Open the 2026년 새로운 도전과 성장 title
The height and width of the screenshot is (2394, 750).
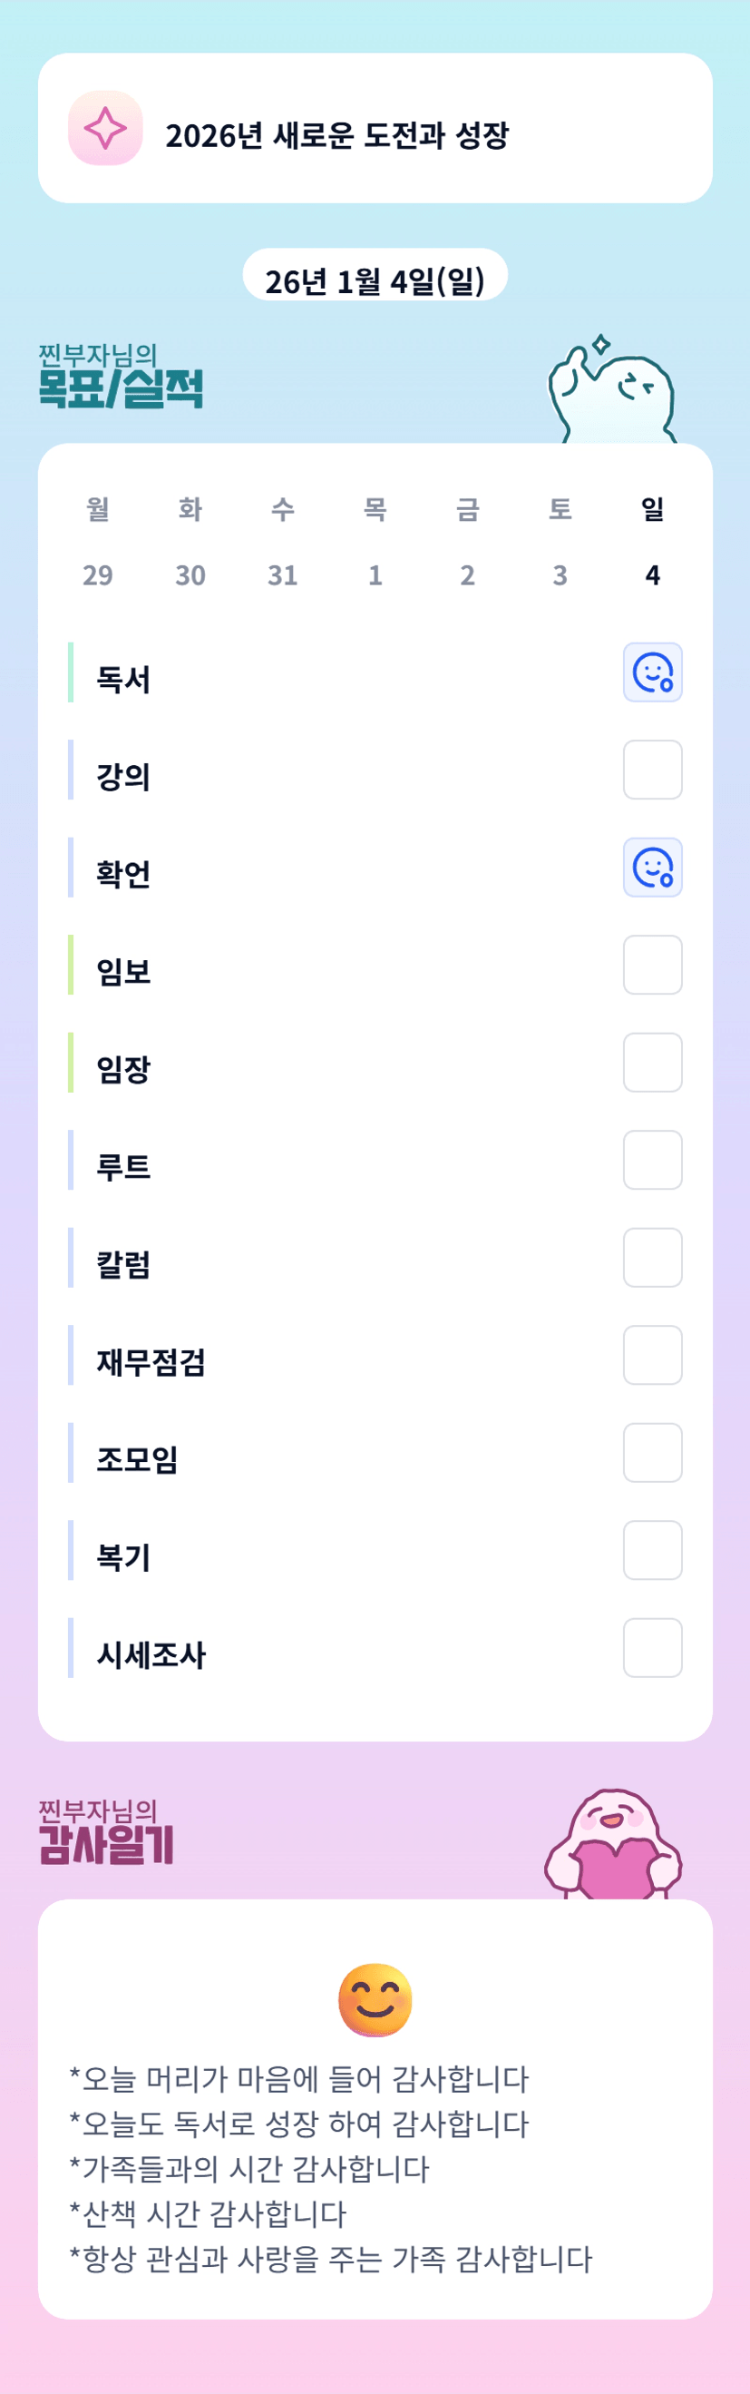pyautogui.click(x=337, y=136)
